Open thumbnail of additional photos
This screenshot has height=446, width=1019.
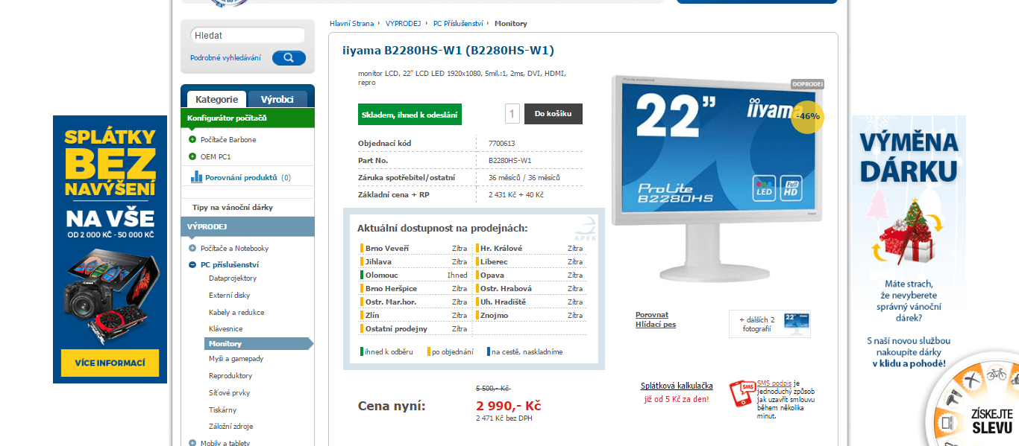(797, 324)
